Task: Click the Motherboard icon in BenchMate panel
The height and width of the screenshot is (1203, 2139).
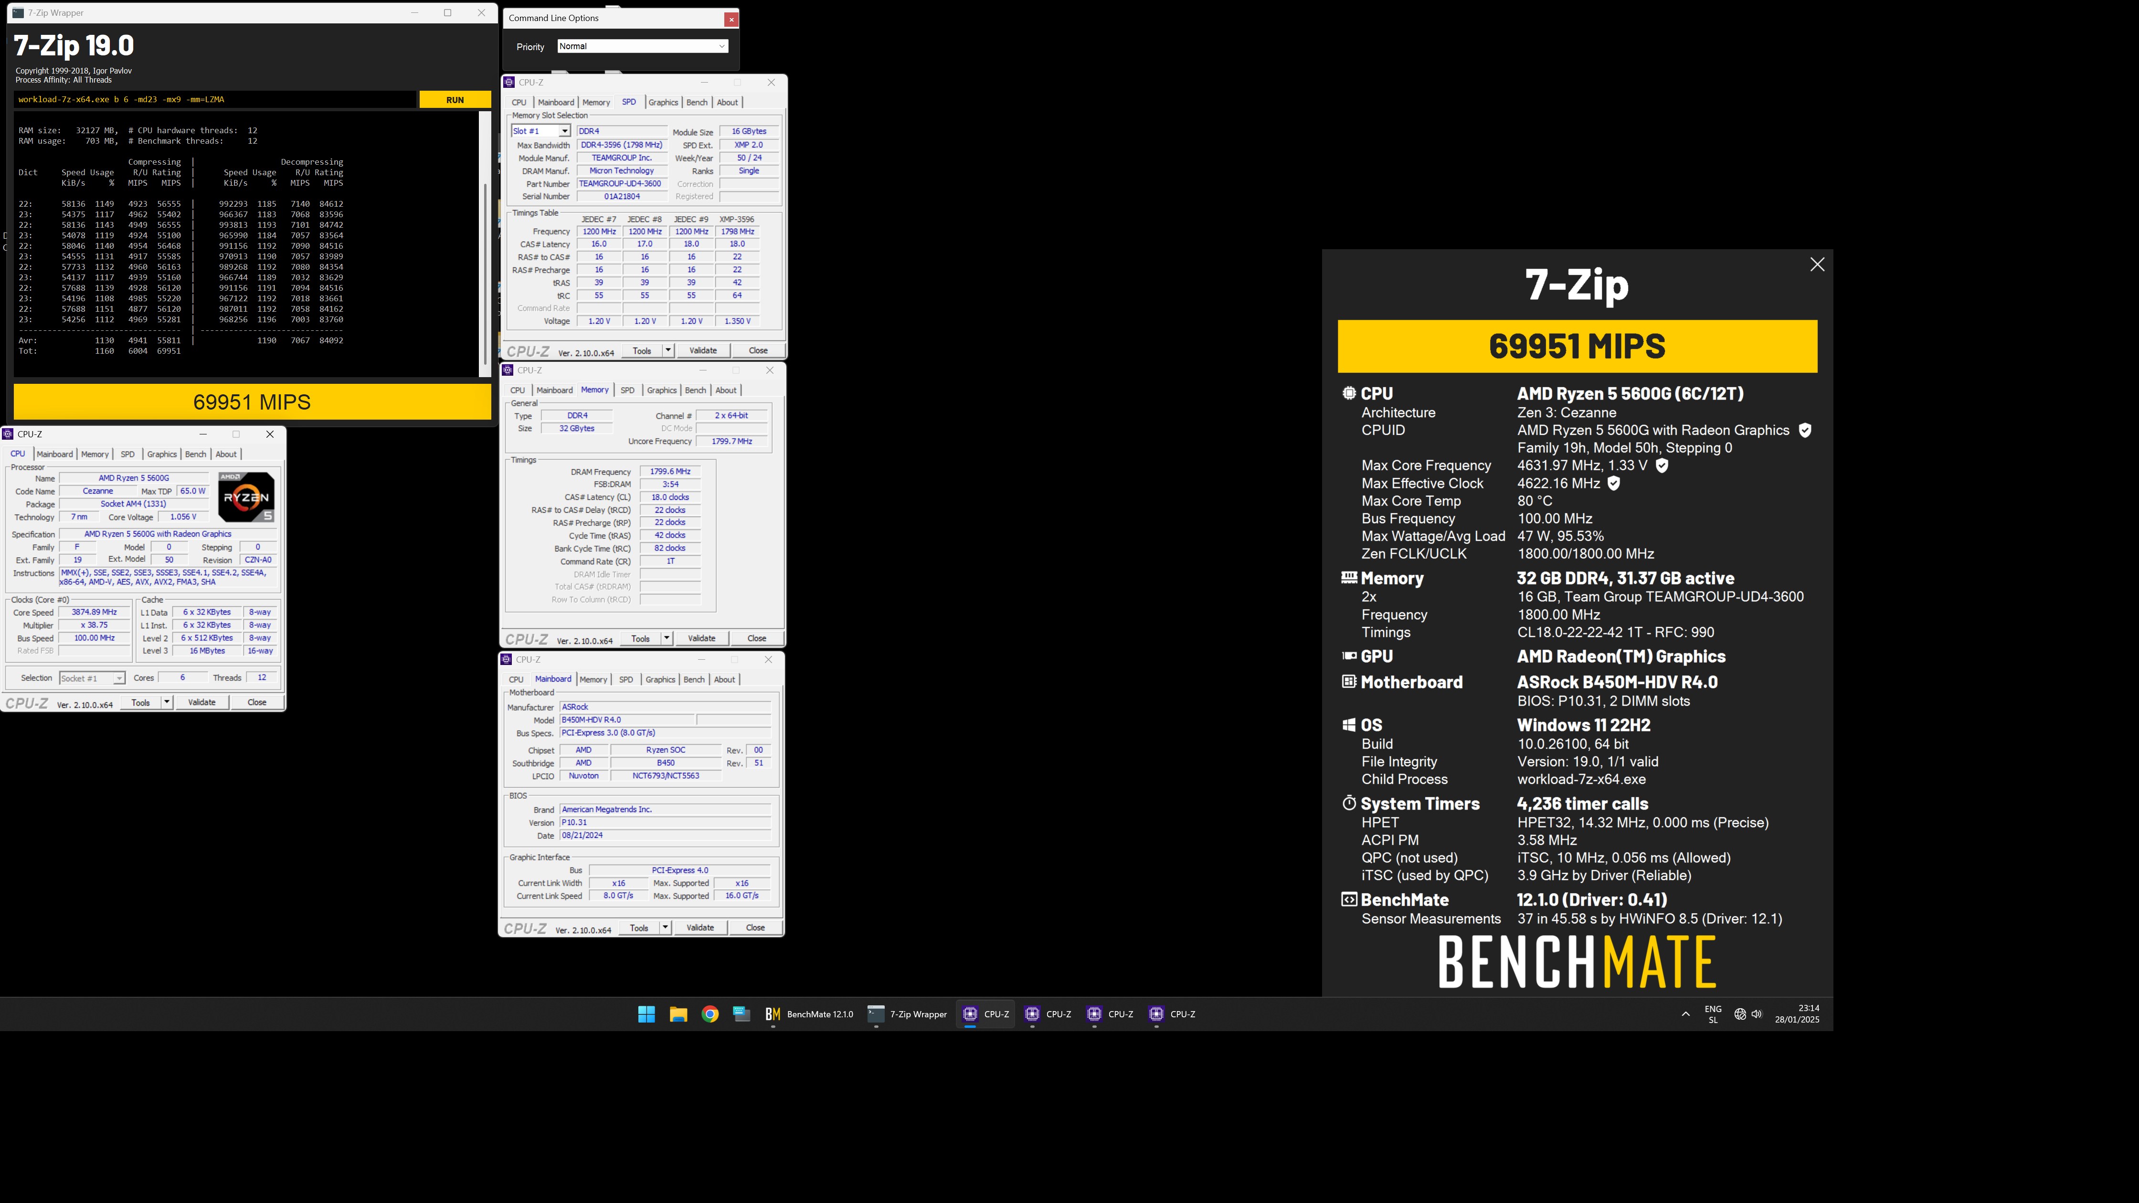Action: click(1348, 681)
